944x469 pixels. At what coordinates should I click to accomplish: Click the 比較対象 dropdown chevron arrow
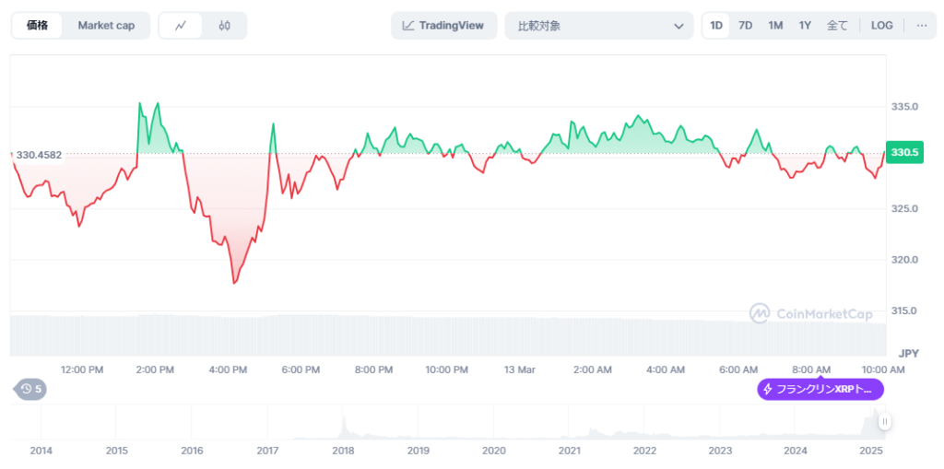click(x=678, y=26)
